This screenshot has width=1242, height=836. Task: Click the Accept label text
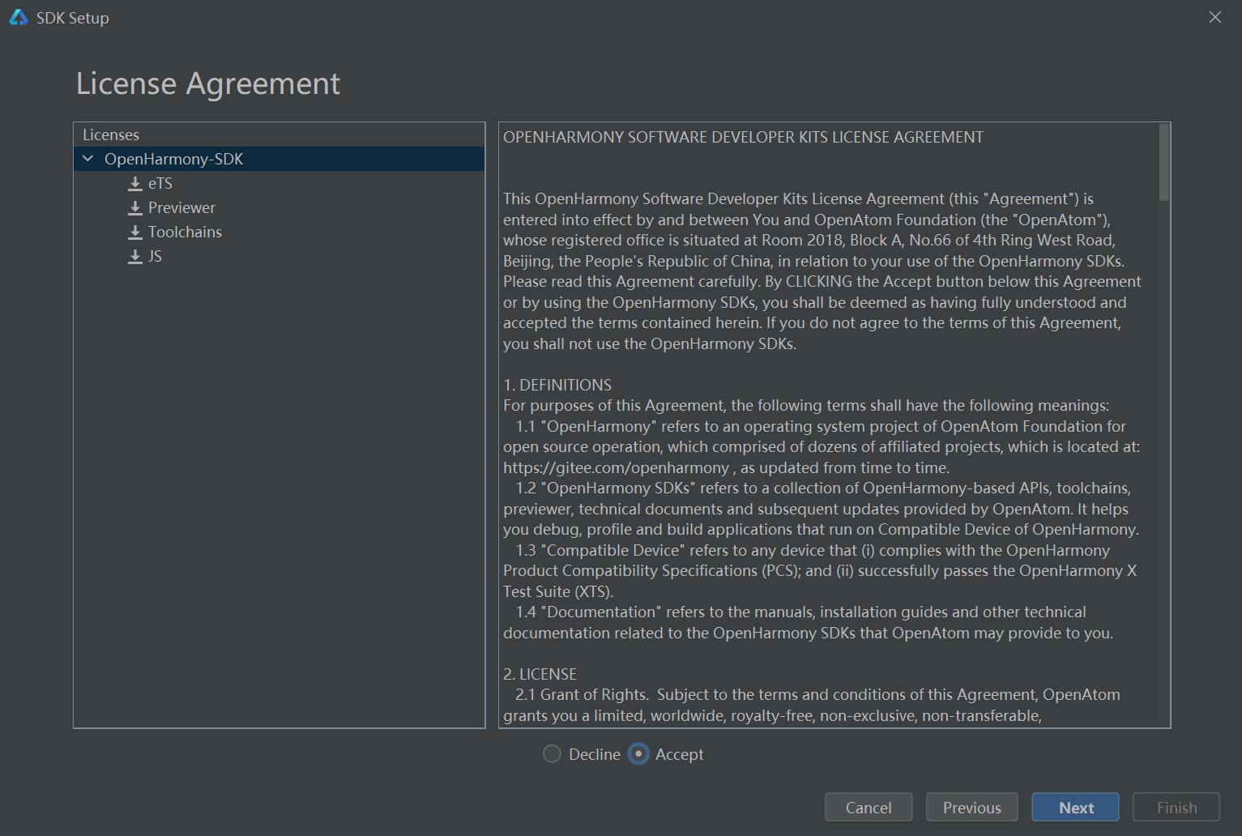click(x=679, y=754)
